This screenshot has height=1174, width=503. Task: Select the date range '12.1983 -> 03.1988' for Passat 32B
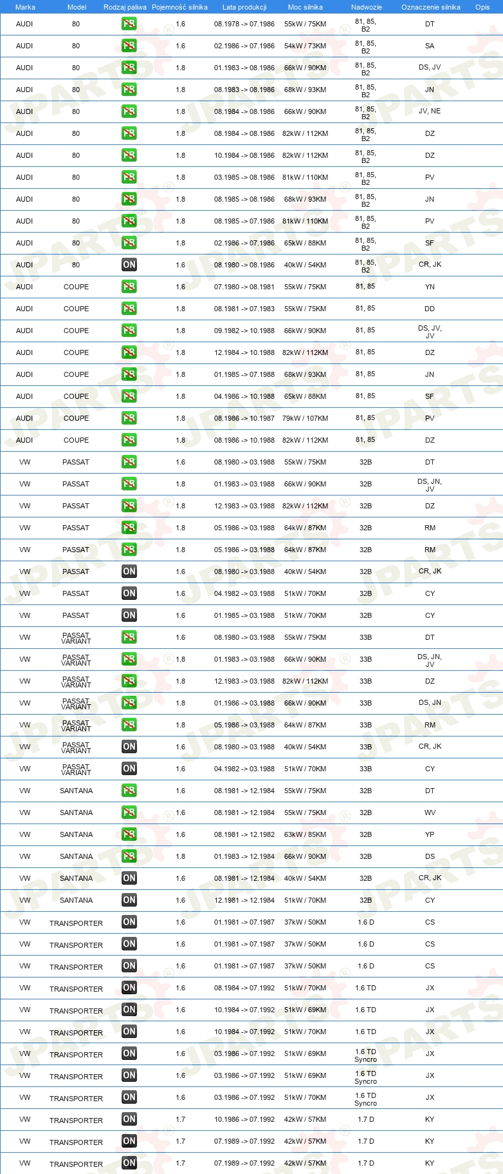point(244,506)
